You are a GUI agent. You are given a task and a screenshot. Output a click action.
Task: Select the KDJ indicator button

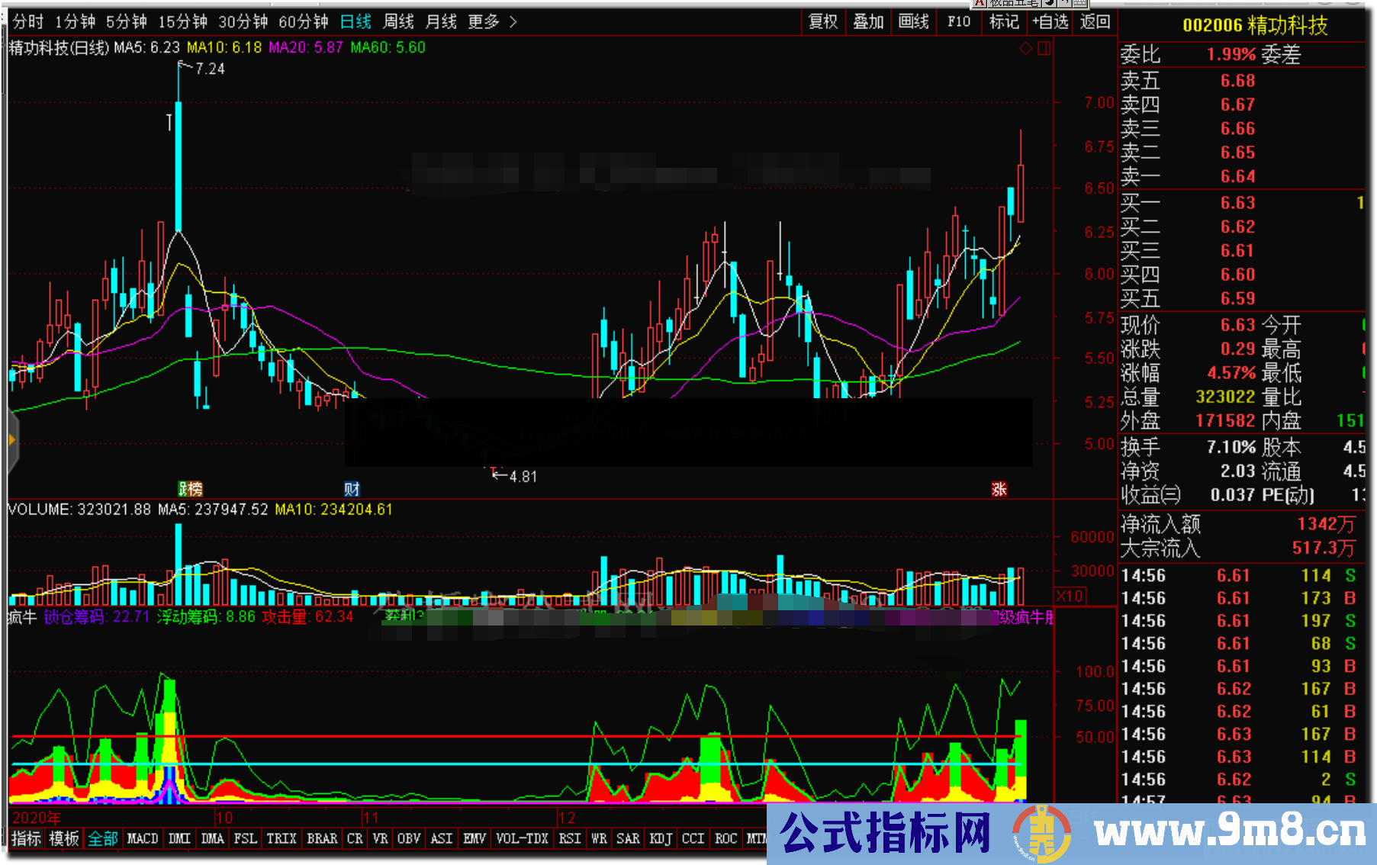point(661,838)
